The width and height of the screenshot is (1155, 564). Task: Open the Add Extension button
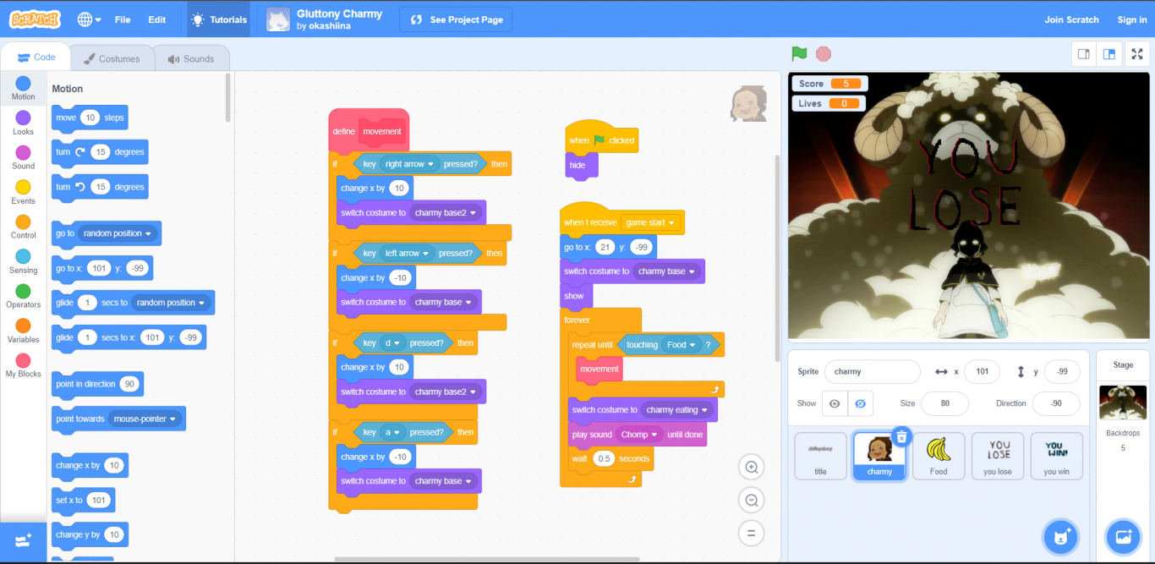[23, 539]
